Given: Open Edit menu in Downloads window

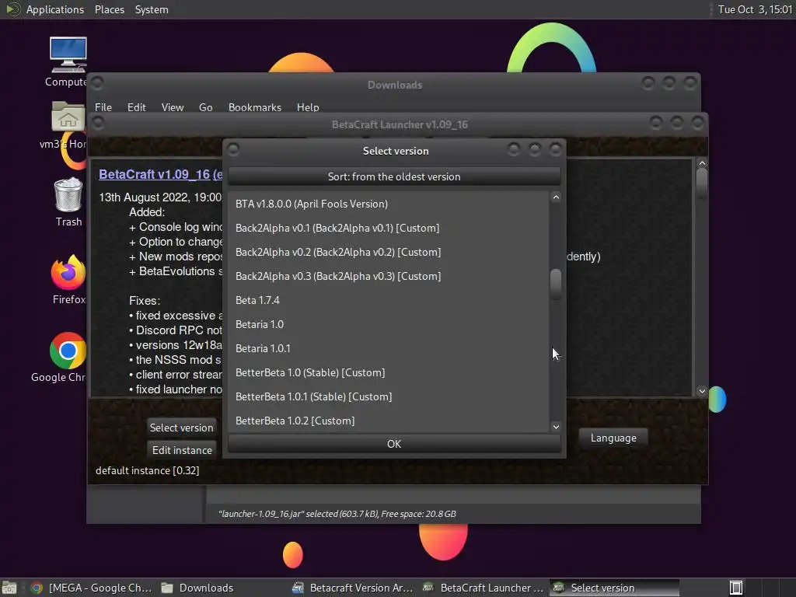Looking at the screenshot, I should [x=136, y=107].
